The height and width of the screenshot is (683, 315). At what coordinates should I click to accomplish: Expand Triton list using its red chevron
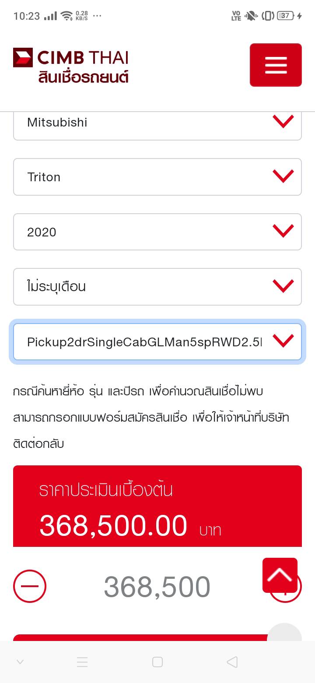(283, 176)
